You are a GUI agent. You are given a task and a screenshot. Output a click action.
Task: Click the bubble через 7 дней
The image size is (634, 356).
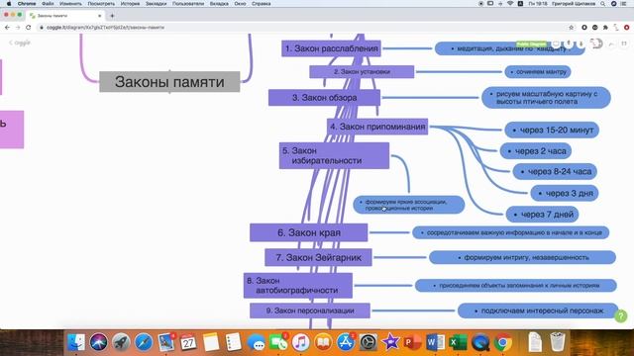(x=542, y=215)
